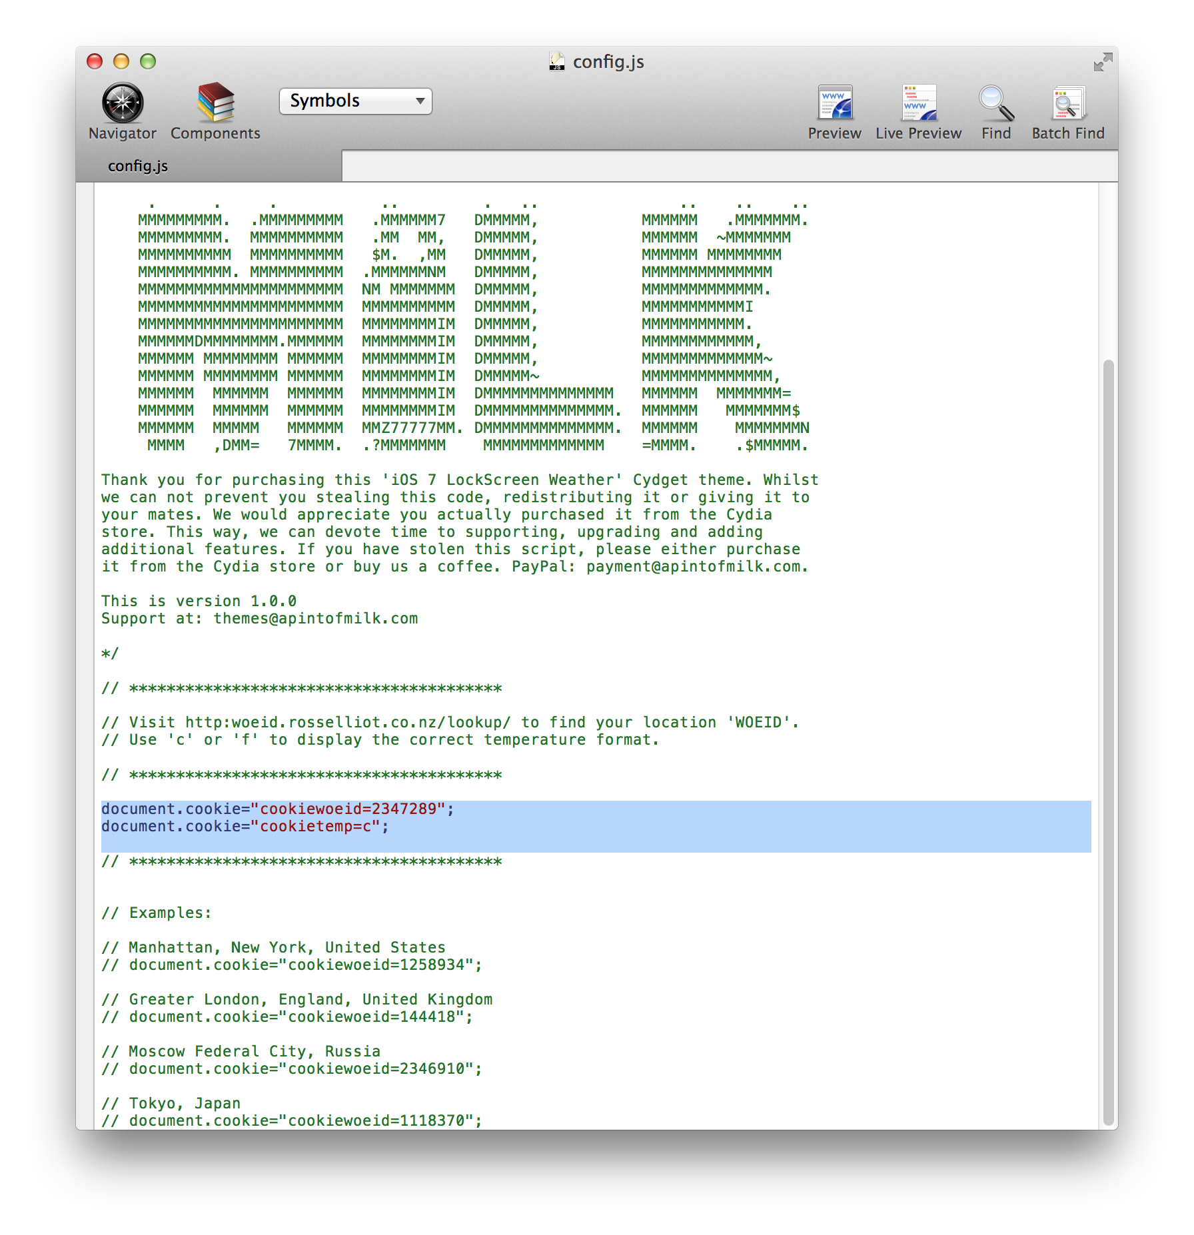Close the window with red button

(x=95, y=61)
